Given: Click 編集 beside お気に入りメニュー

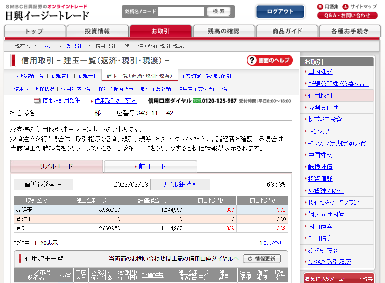Looking at the screenshot, I should click(x=368, y=279).
